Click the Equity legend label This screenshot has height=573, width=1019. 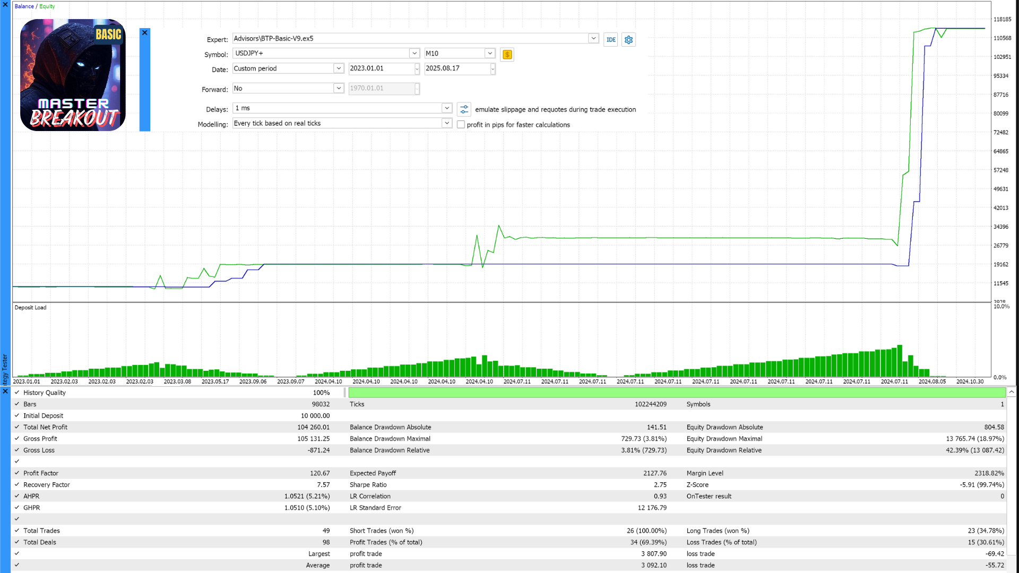tap(47, 6)
